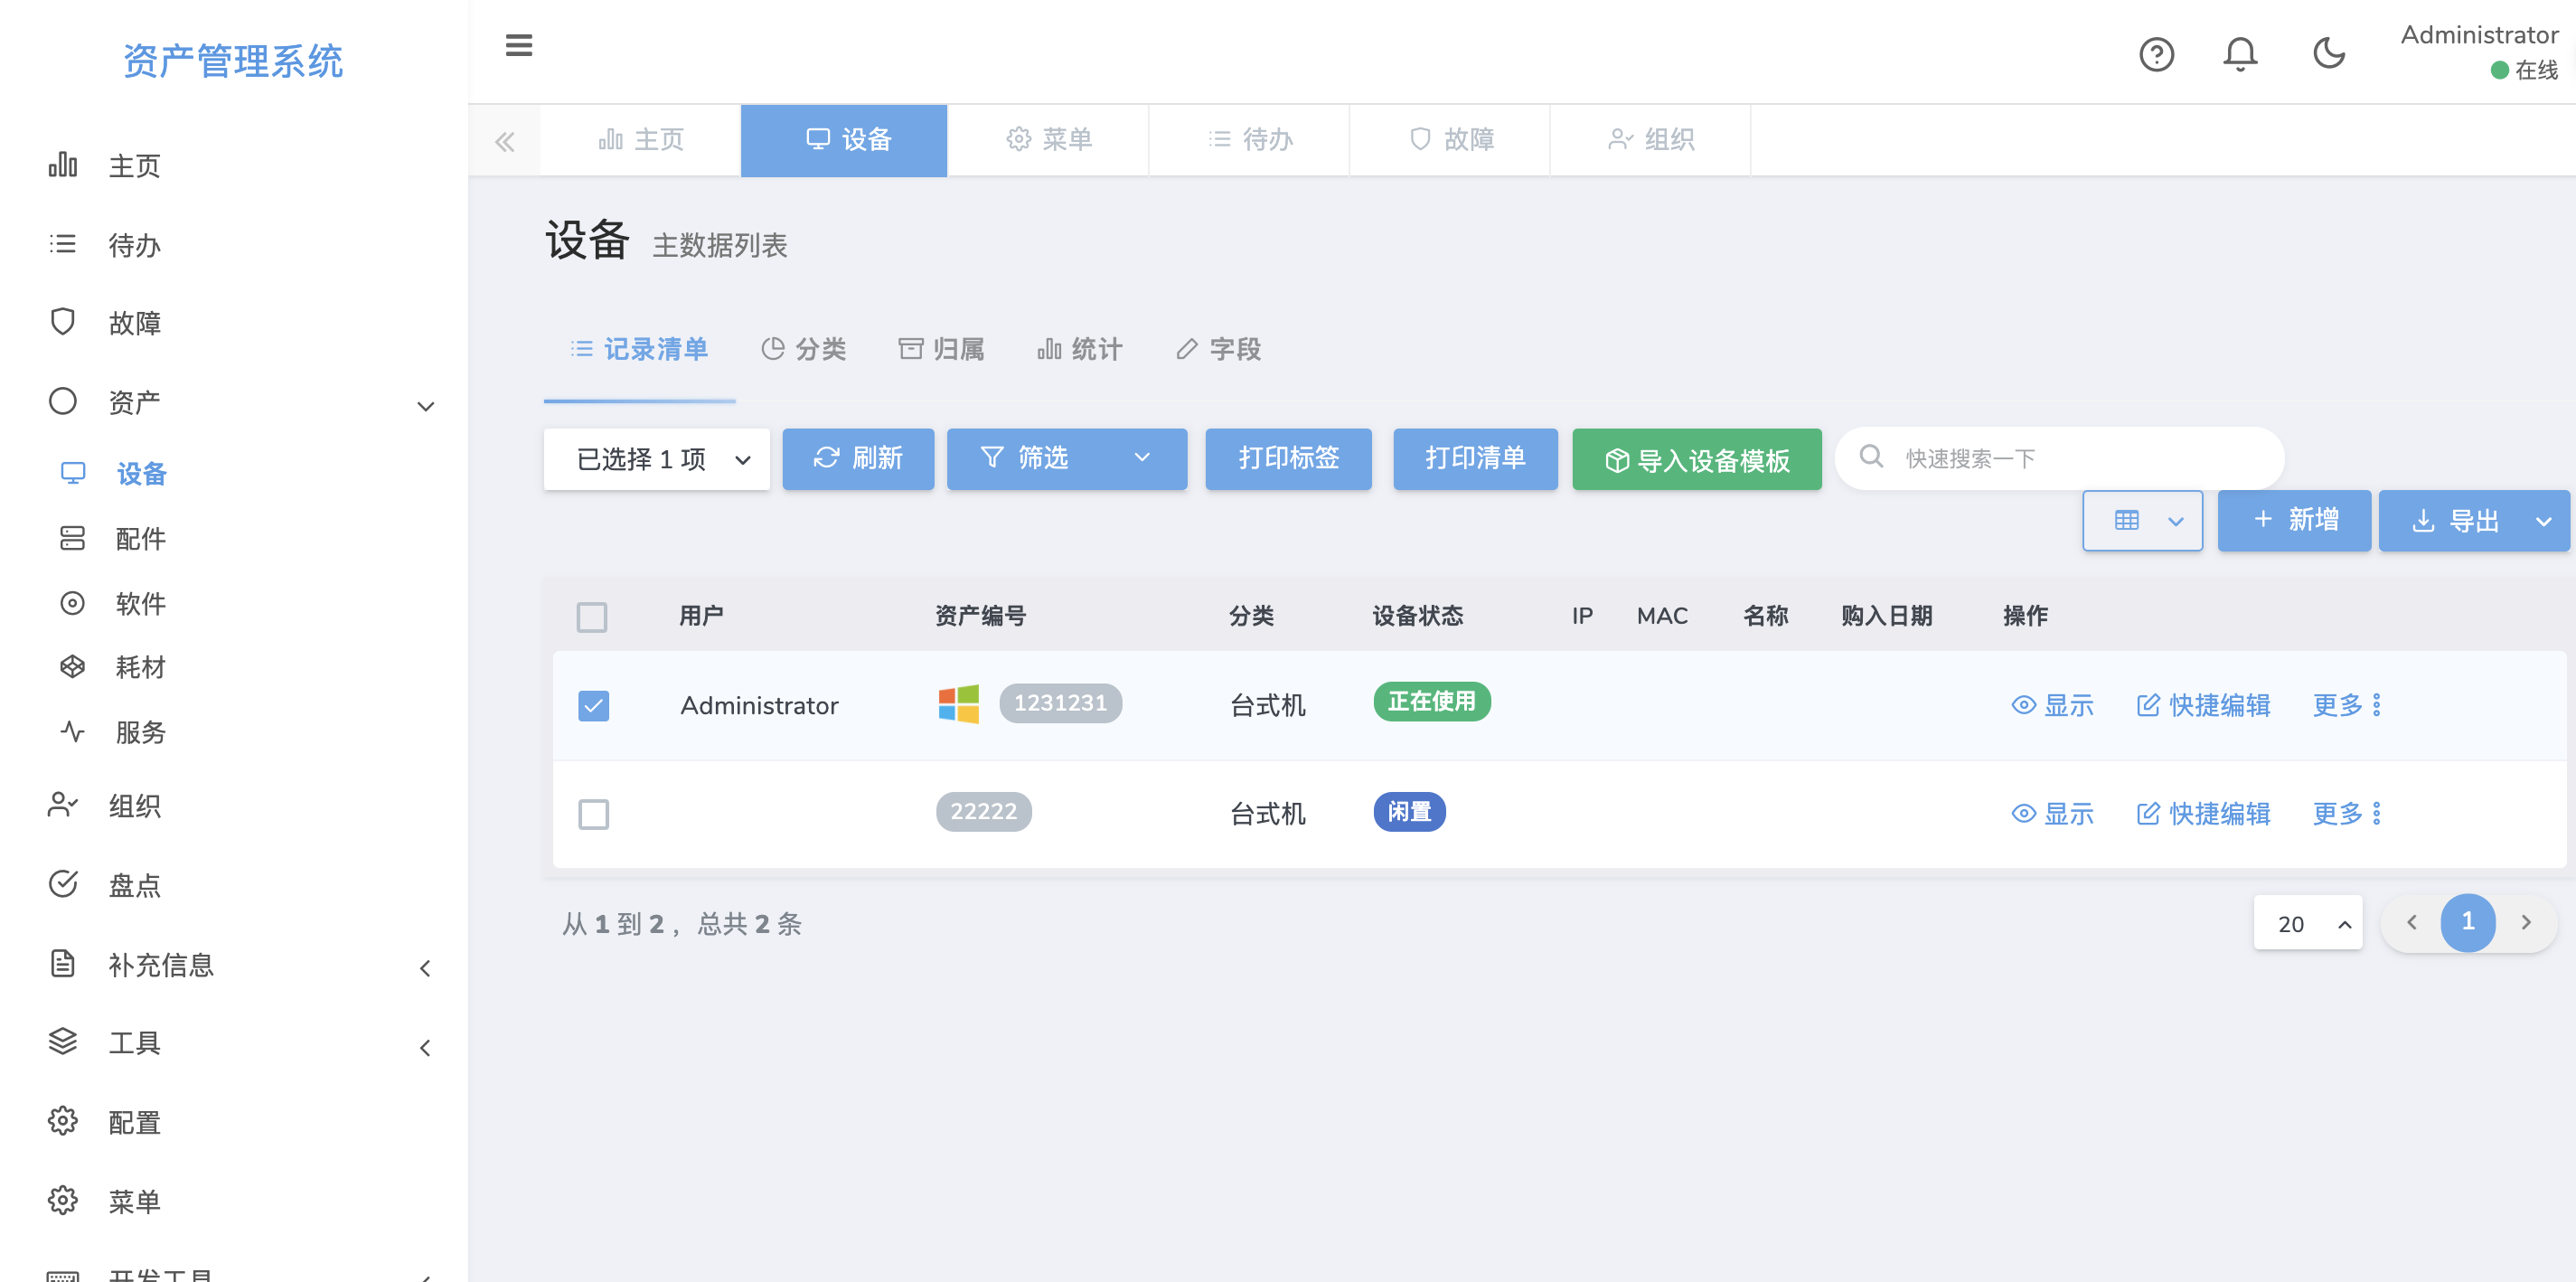Open the notifications bell icon
Viewport: 2576px width, 1282px height.
click(2240, 54)
